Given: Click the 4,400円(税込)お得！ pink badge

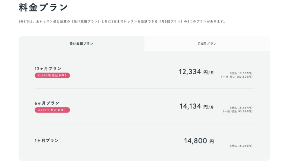Looking at the screenshot, I should click(x=52, y=110).
